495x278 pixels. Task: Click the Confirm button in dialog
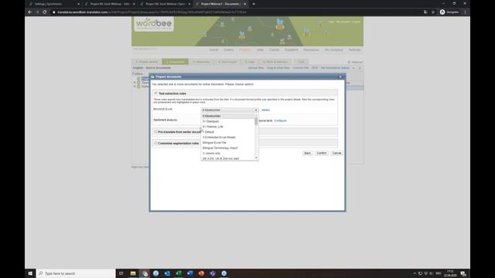[322, 153]
